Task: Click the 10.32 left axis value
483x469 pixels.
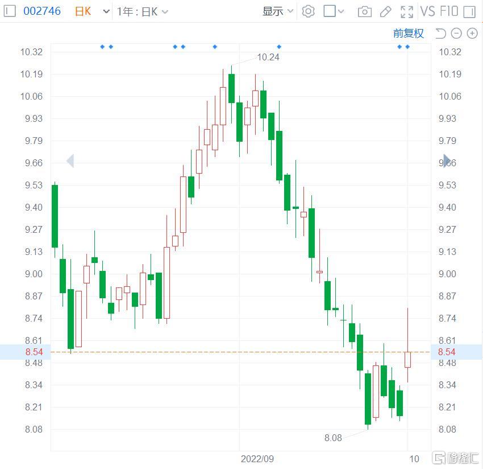Action: (x=31, y=52)
